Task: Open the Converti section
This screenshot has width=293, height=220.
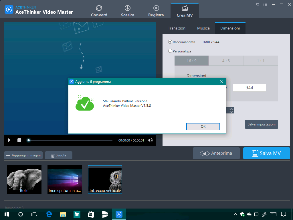Action: [x=99, y=11]
